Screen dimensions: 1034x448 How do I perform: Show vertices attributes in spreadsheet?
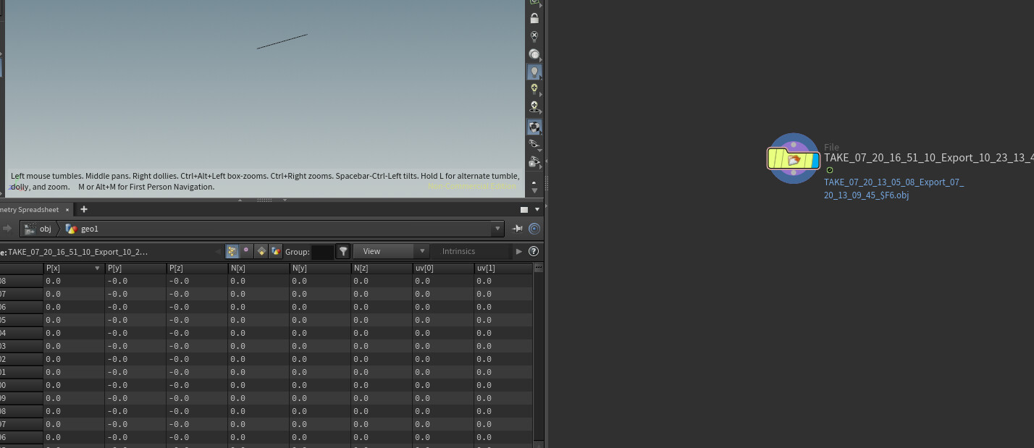click(x=247, y=251)
